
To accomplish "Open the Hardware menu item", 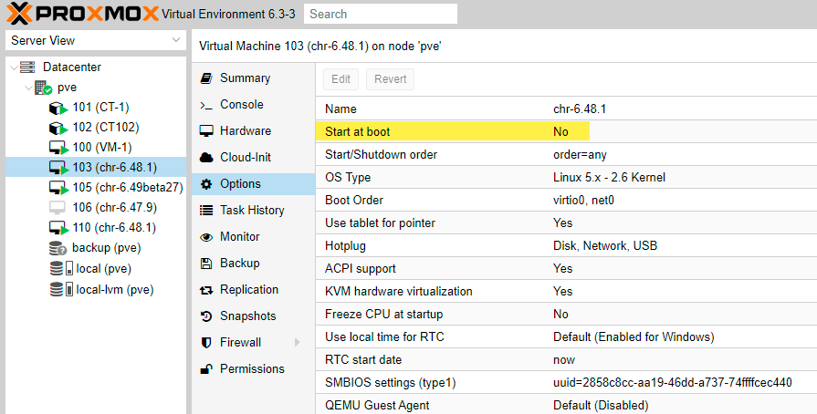I will click(245, 131).
